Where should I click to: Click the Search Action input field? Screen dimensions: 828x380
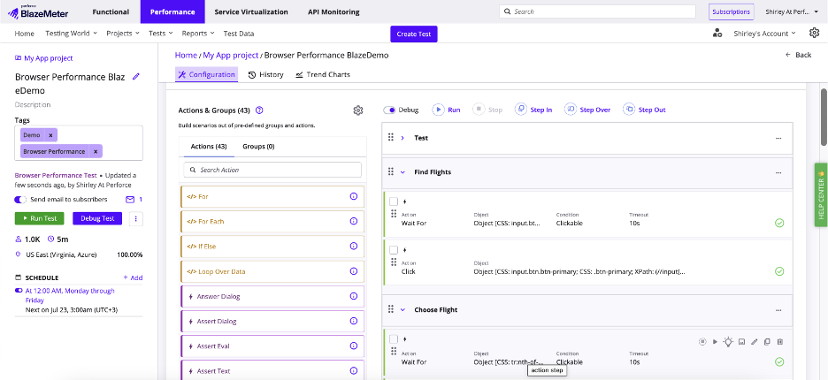272,170
